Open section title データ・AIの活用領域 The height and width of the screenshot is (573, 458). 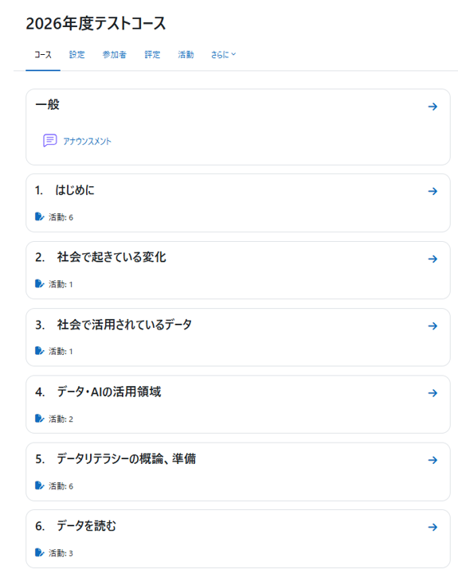[x=109, y=392]
